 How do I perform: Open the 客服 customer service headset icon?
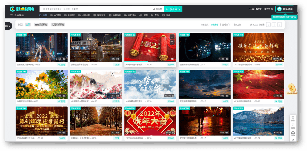(293, 126)
